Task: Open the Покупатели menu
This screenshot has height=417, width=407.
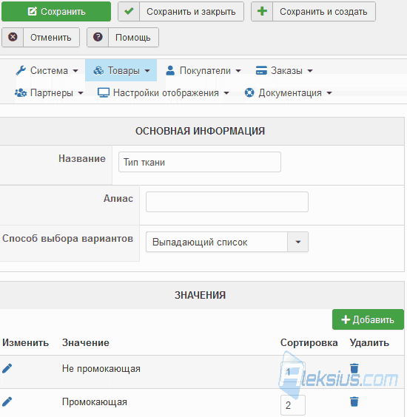Action: pyautogui.click(x=205, y=70)
